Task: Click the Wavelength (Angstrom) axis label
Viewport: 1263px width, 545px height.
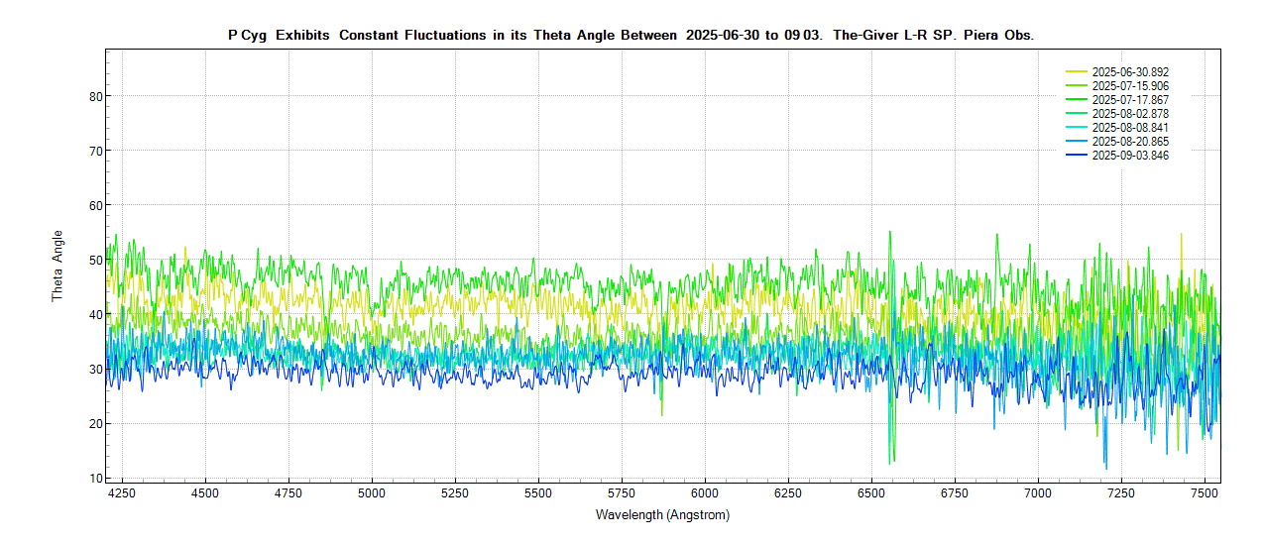Action: (662, 515)
